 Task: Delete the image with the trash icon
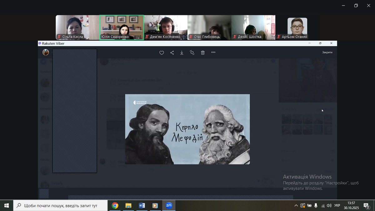[x=202, y=53]
